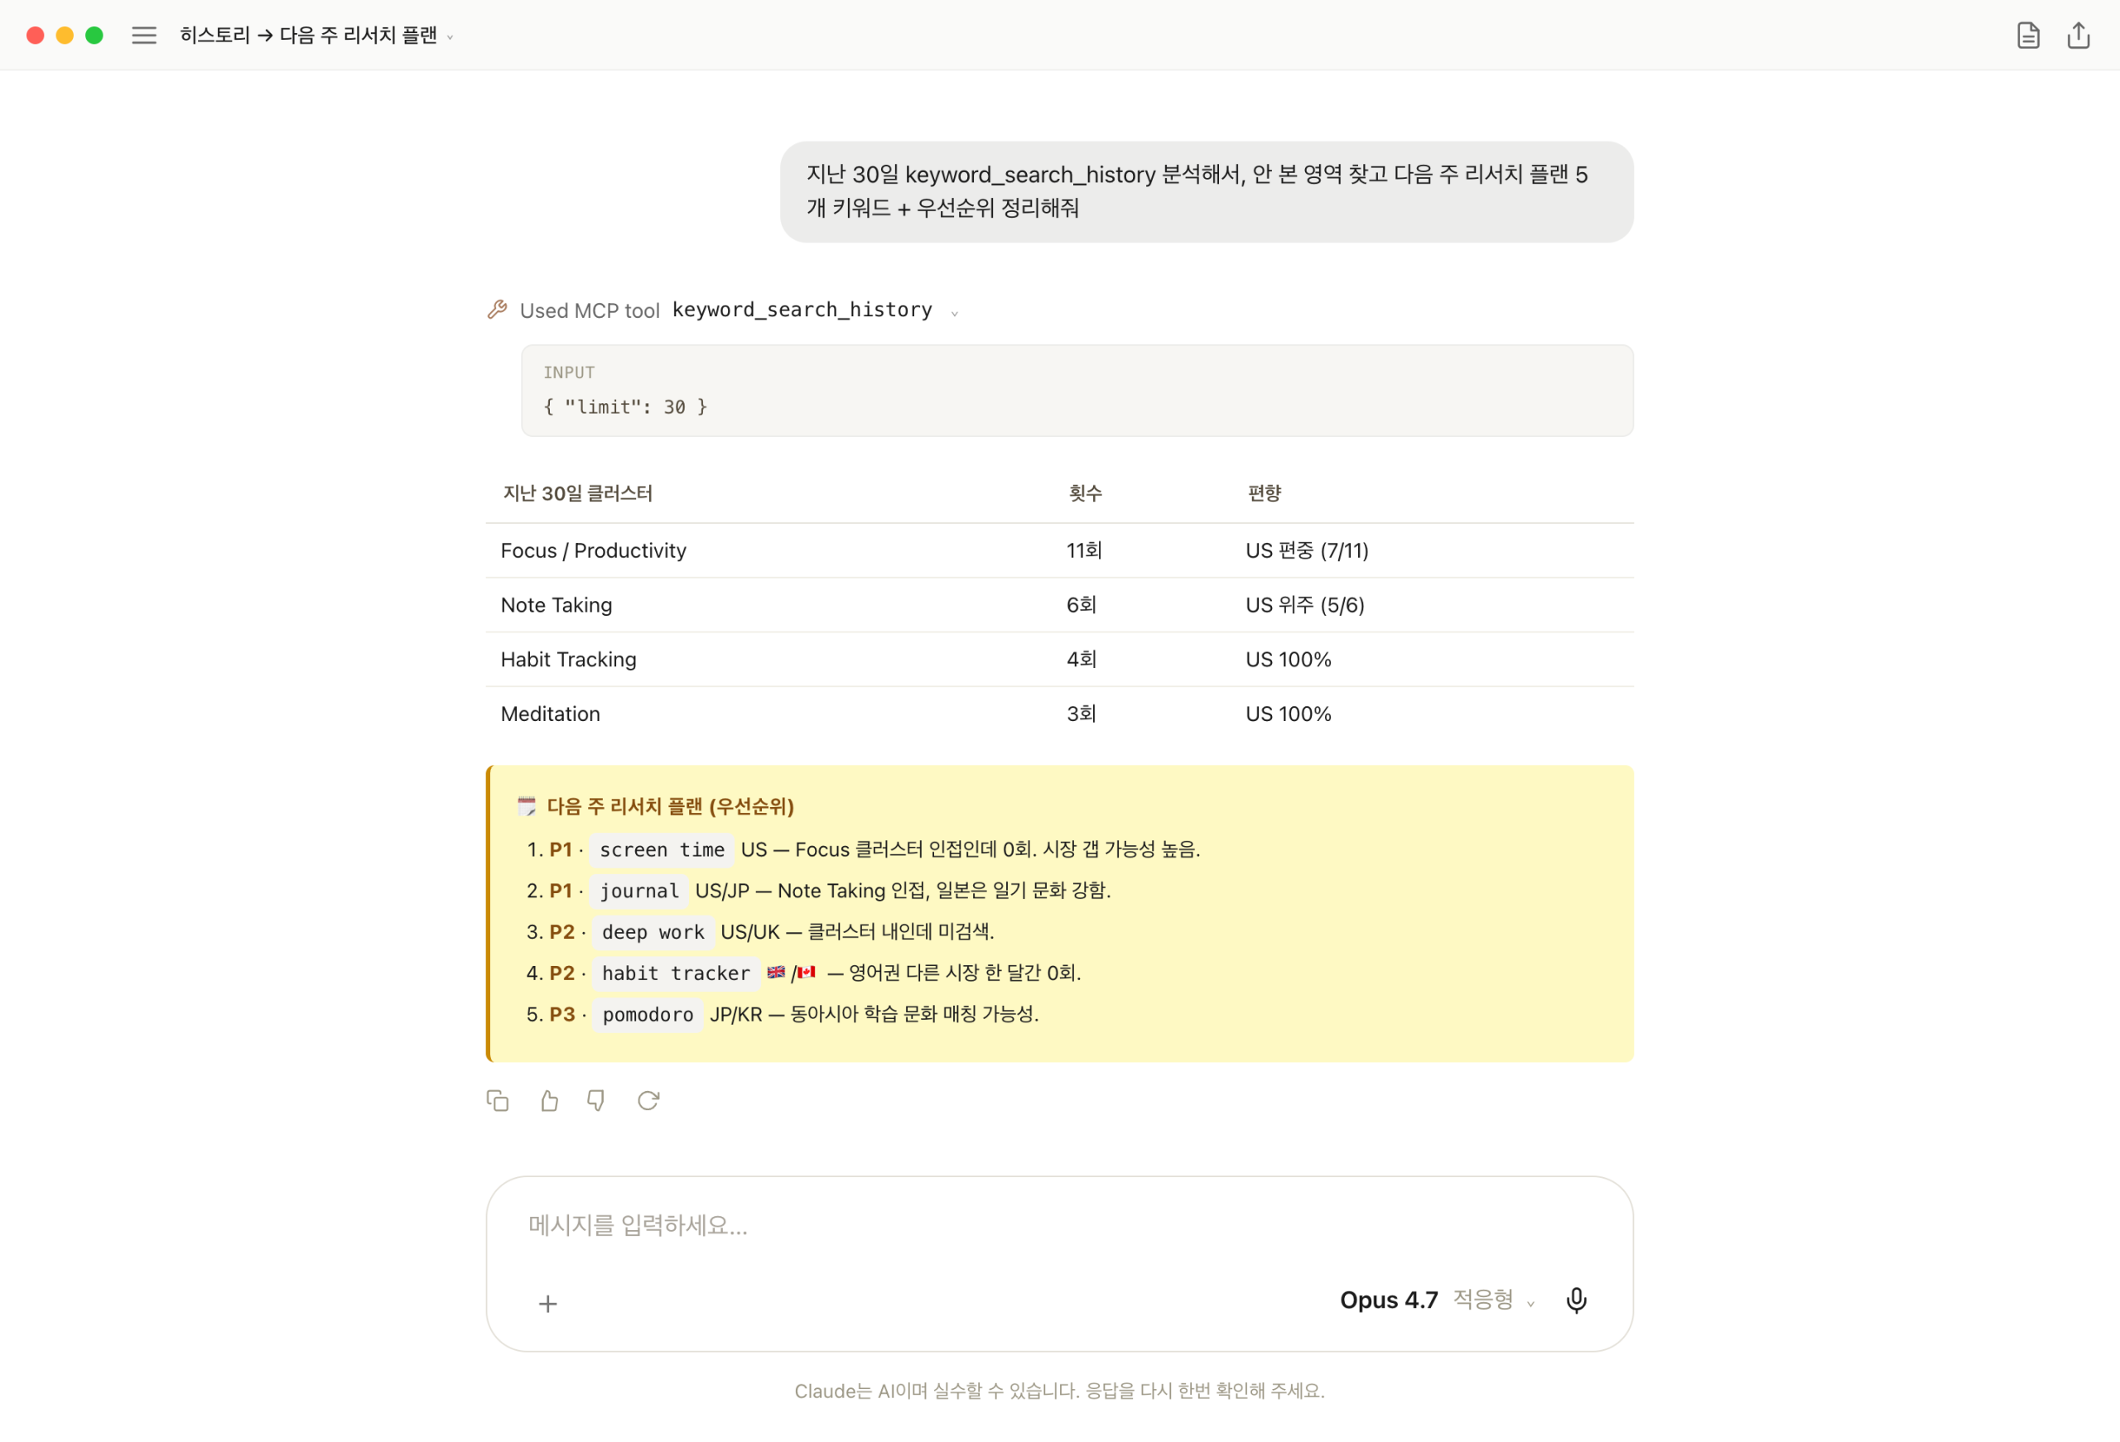Give the response a thumbs up
Image resolution: width=2120 pixels, height=1442 pixels.
point(548,1101)
